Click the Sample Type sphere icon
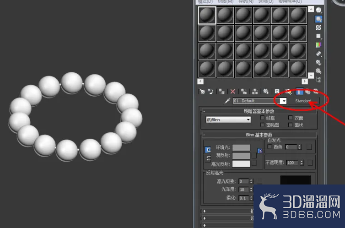The width and height of the screenshot is (345, 228). pos(318,10)
